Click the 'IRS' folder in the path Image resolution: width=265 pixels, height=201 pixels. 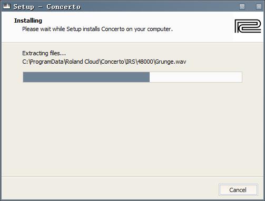click(x=131, y=62)
